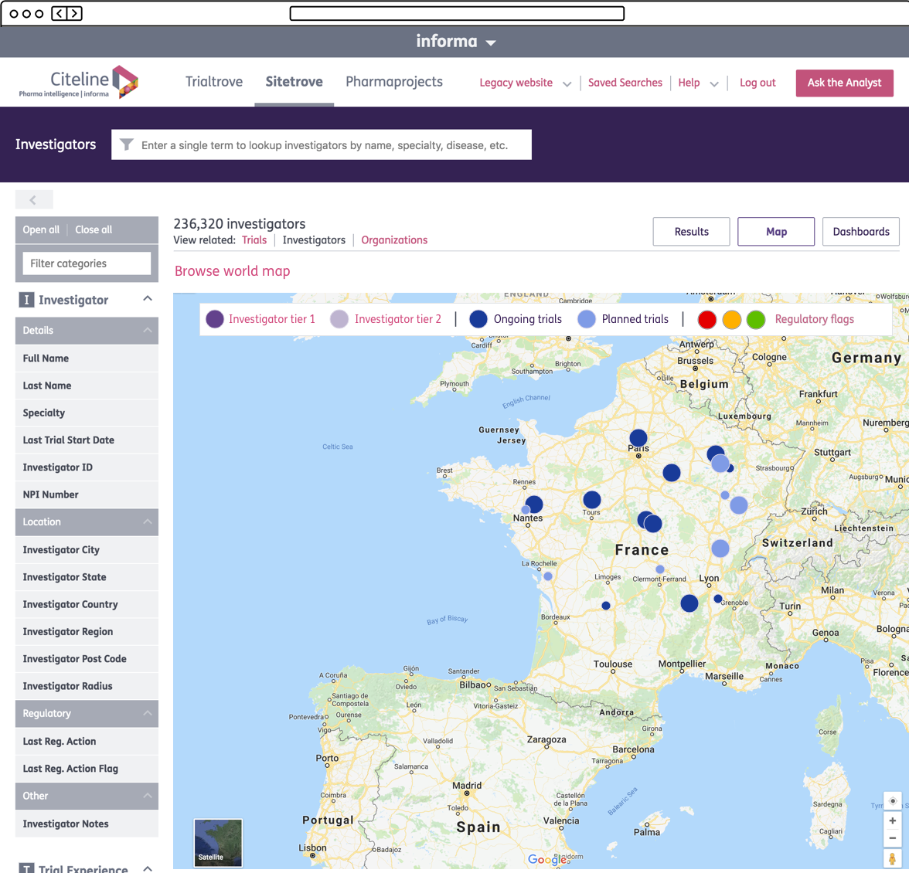909x873 pixels.
Task: Click the Ask the Analyst button
Action: 844,83
